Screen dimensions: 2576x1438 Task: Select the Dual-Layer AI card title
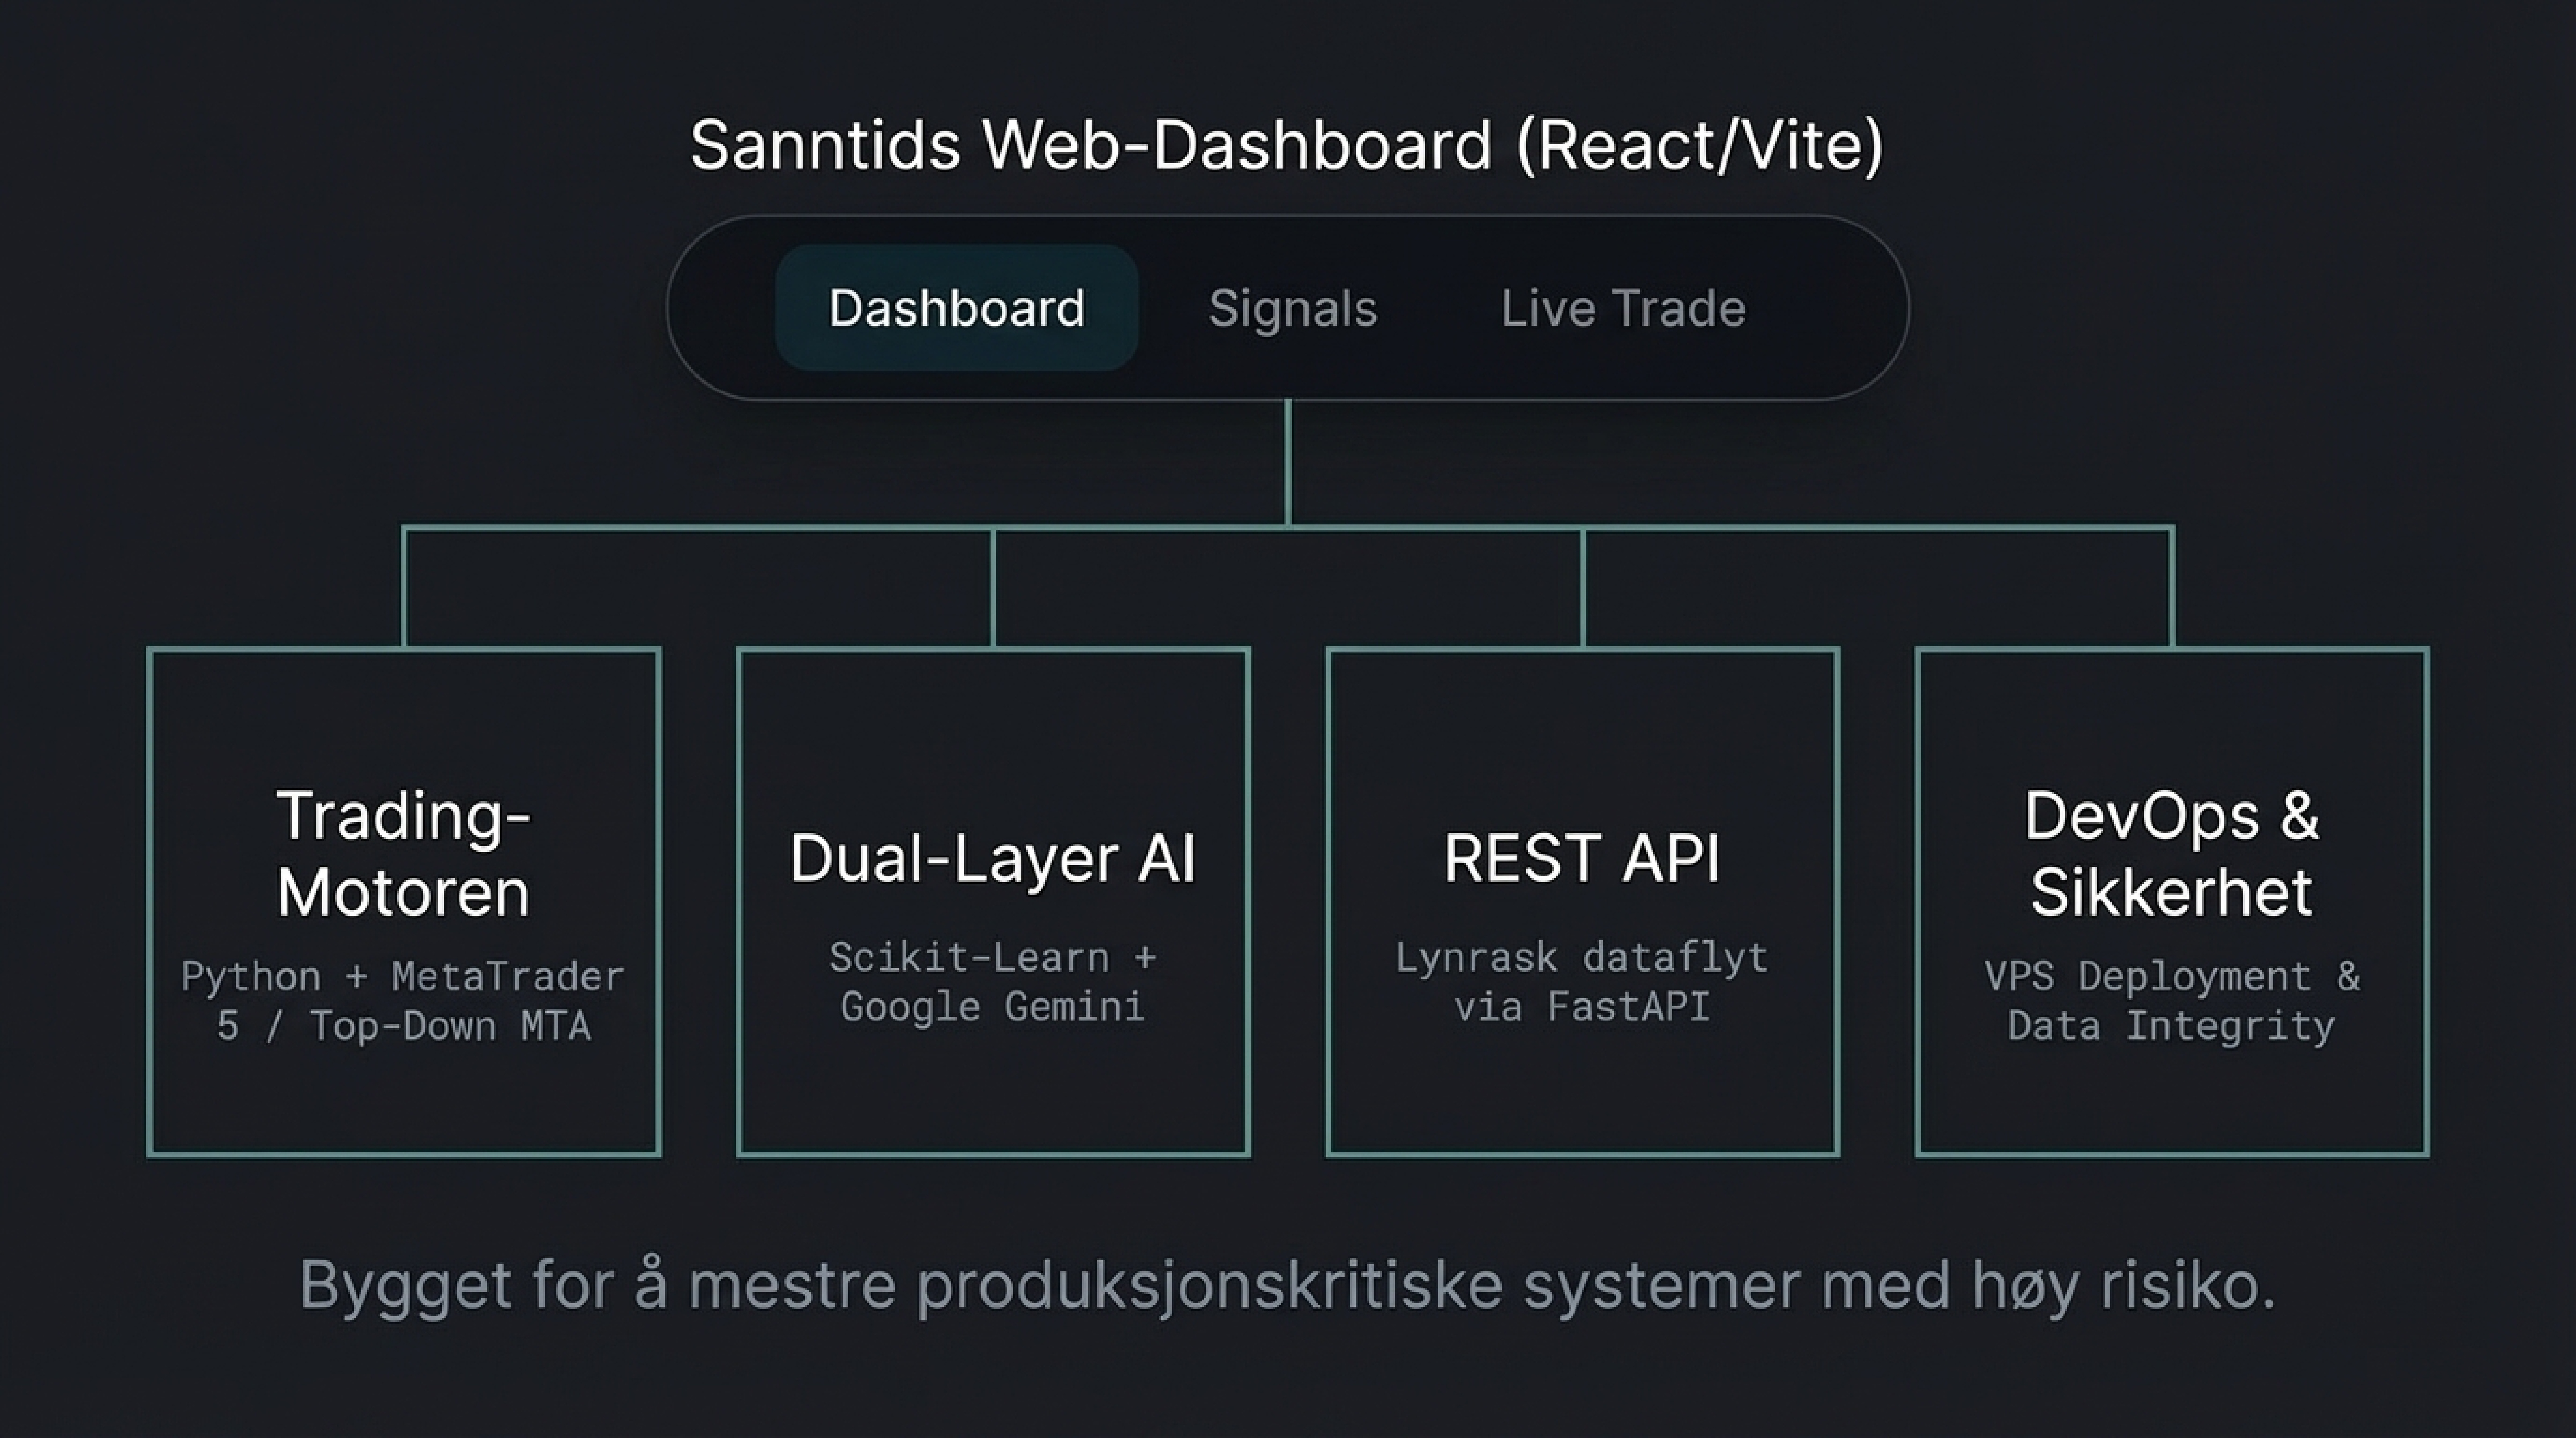point(992,858)
